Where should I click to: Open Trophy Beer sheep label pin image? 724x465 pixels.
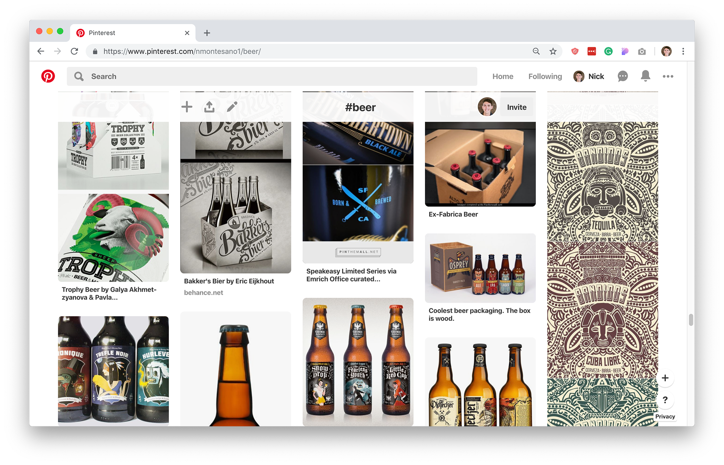[113, 237]
